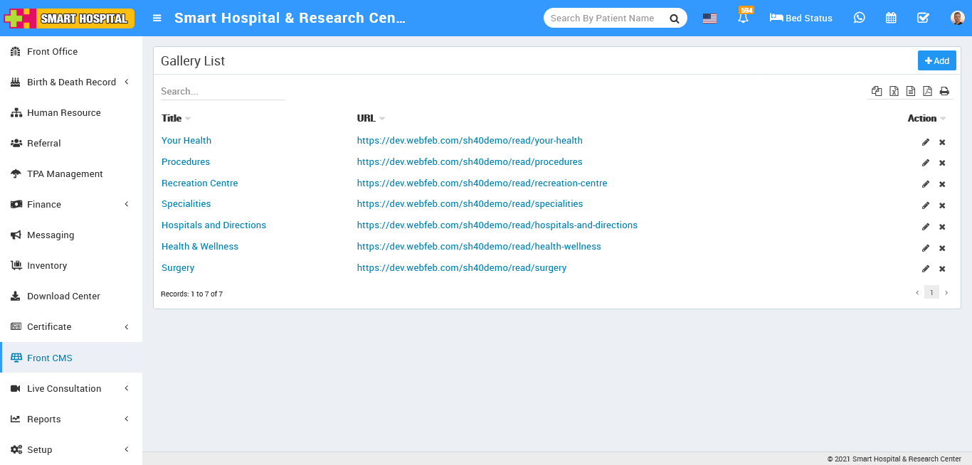
Task: Click the gallery Search input field
Action: (x=222, y=91)
